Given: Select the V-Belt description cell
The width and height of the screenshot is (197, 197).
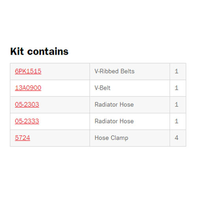Looking at the screenshot, I should [x=130, y=88].
